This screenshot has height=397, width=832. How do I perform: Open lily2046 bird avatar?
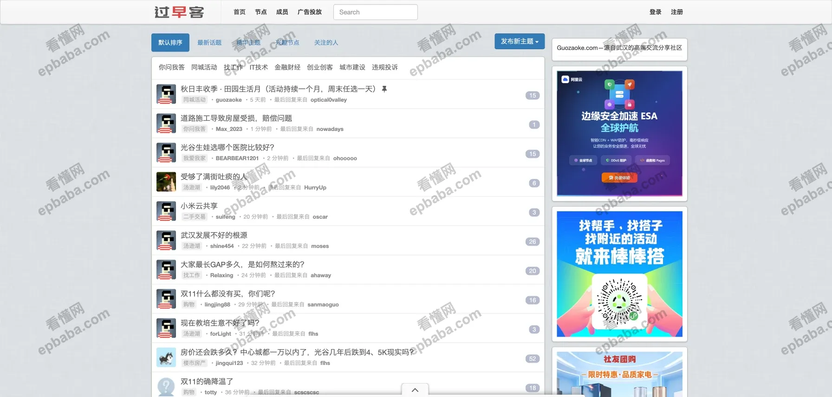(166, 182)
